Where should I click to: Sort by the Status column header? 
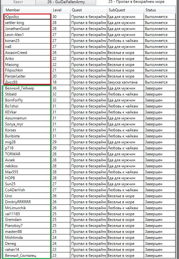click(160, 10)
